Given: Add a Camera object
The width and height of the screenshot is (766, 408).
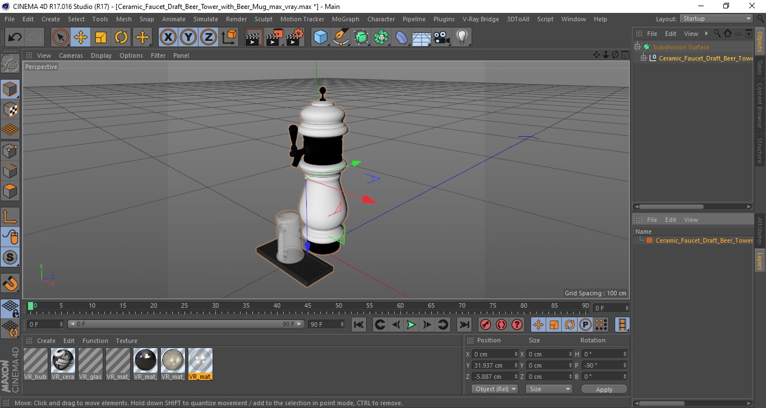Looking at the screenshot, I should (x=442, y=38).
